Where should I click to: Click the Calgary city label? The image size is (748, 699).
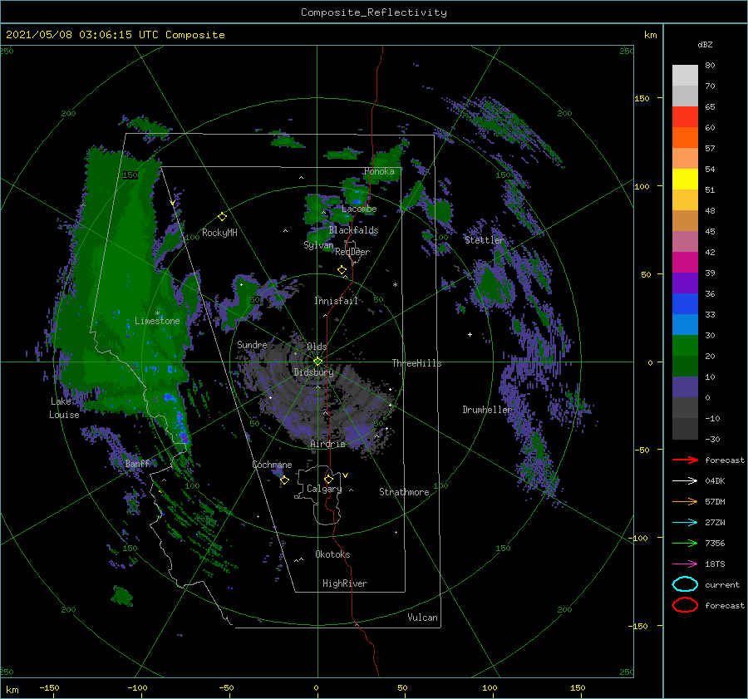click(324, 489)
